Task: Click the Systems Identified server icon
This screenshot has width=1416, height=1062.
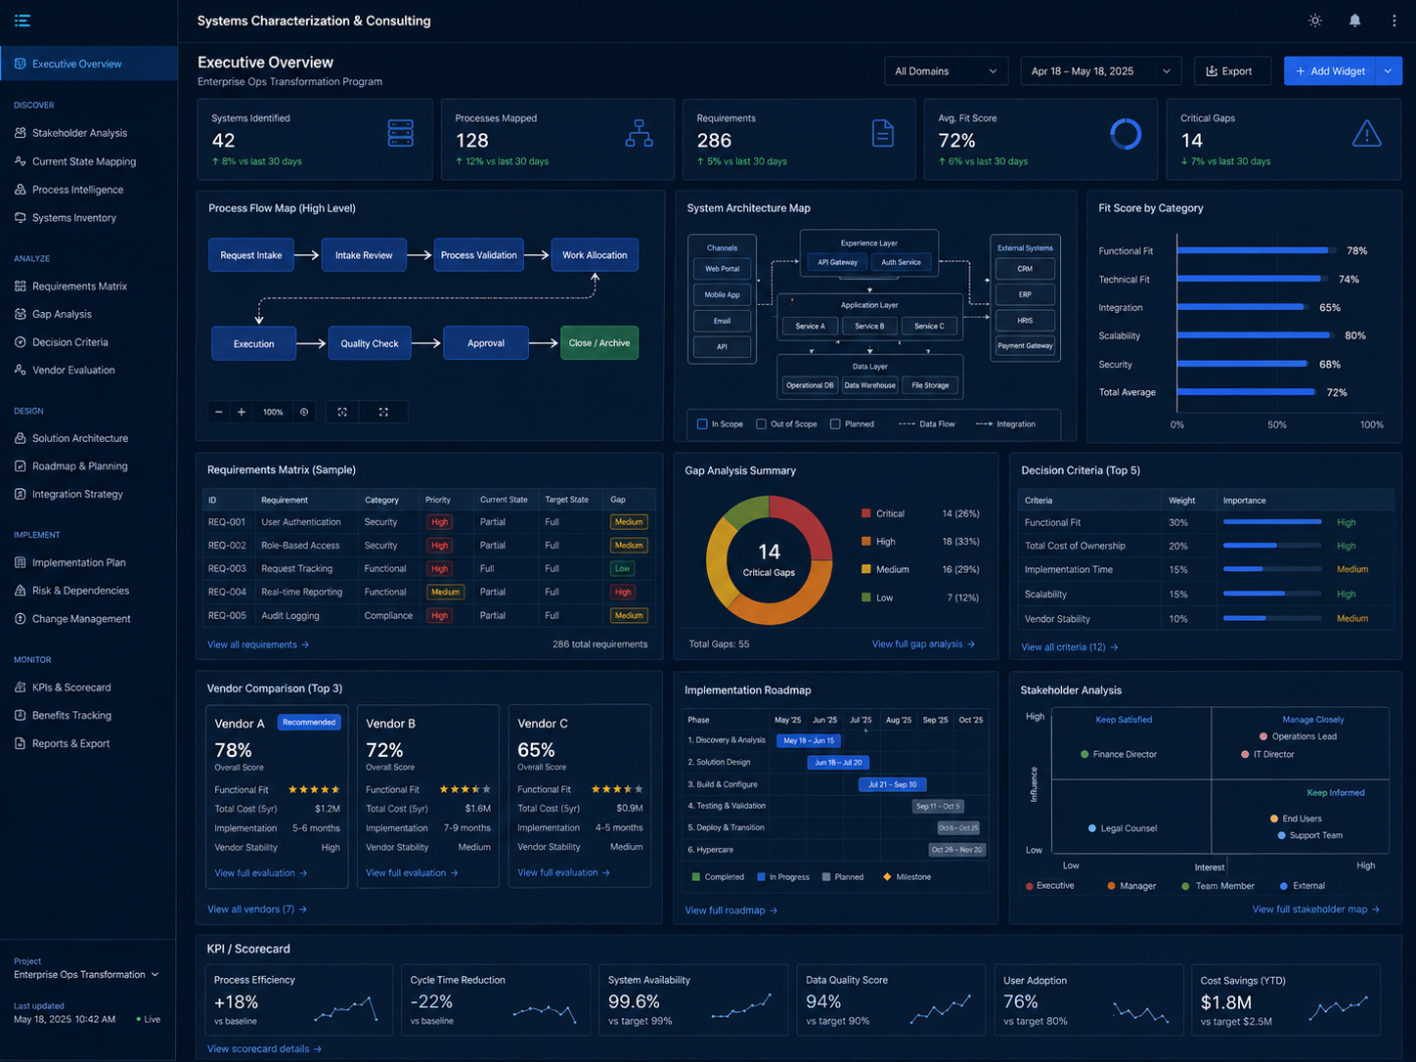Action: coord(401,133)
